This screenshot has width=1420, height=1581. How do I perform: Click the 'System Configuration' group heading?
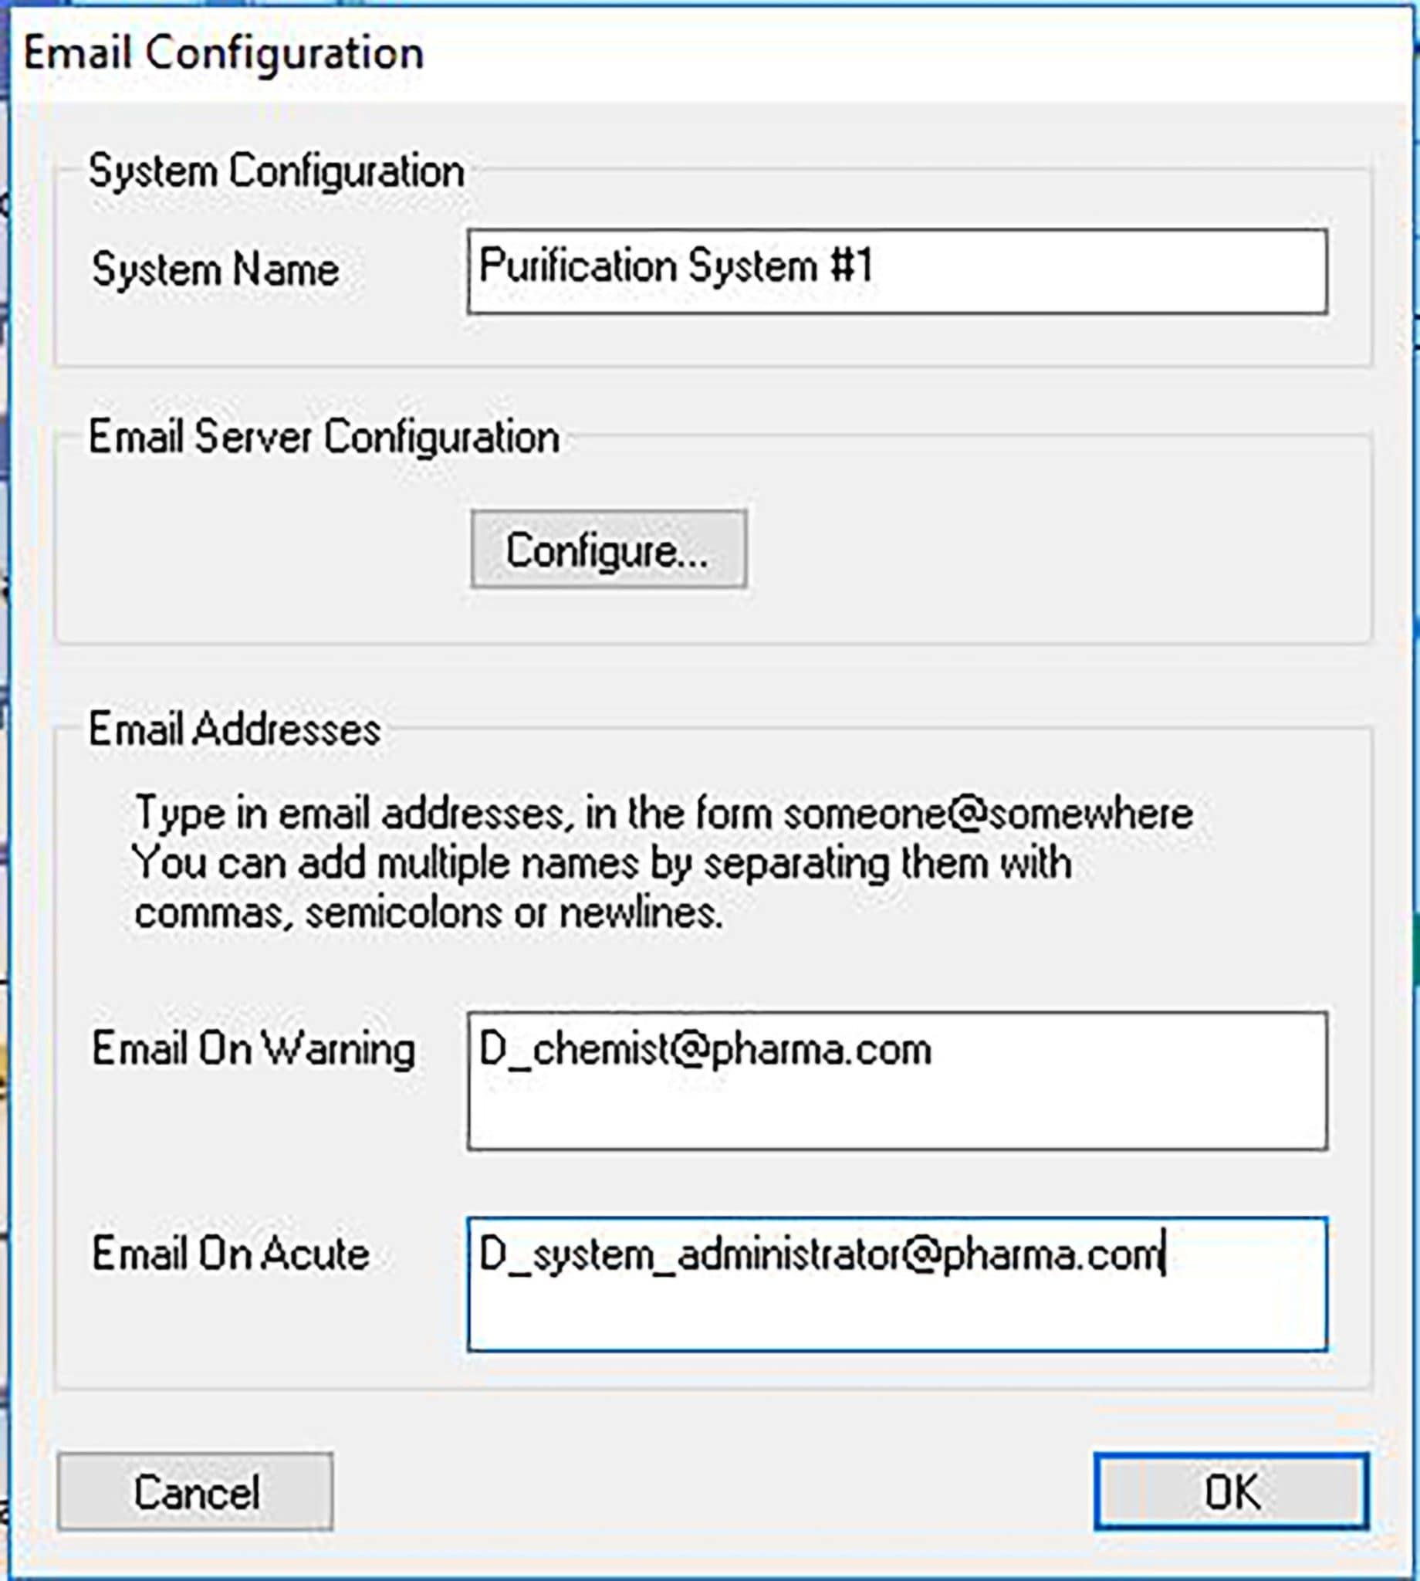tap(276, 171)
